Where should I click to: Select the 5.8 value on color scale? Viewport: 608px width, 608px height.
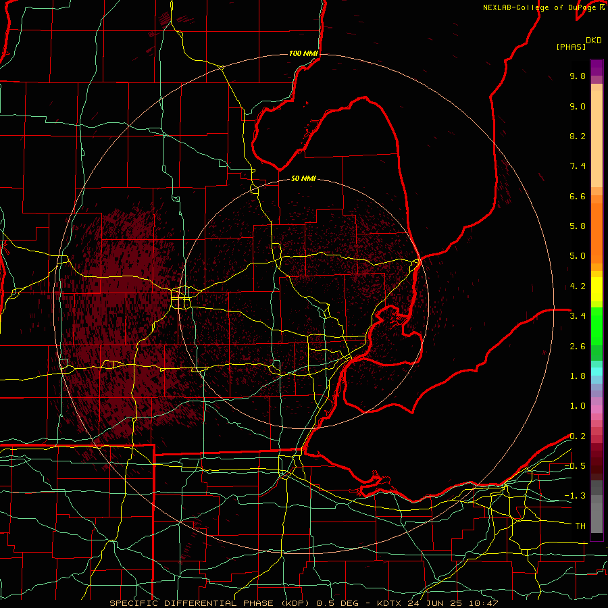coord(578,226)
